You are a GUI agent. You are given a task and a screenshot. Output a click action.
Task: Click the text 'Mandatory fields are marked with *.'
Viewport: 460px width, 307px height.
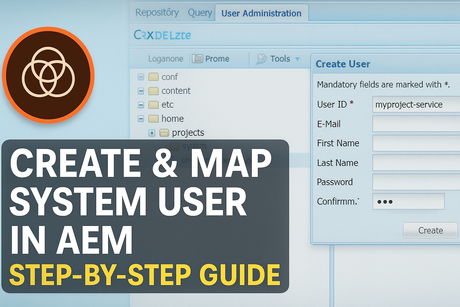coord(383,85)
